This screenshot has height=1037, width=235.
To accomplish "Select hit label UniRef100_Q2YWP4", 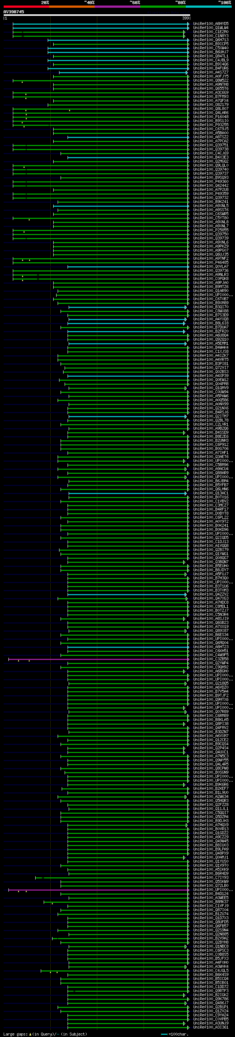I will [x=210, y=663].
